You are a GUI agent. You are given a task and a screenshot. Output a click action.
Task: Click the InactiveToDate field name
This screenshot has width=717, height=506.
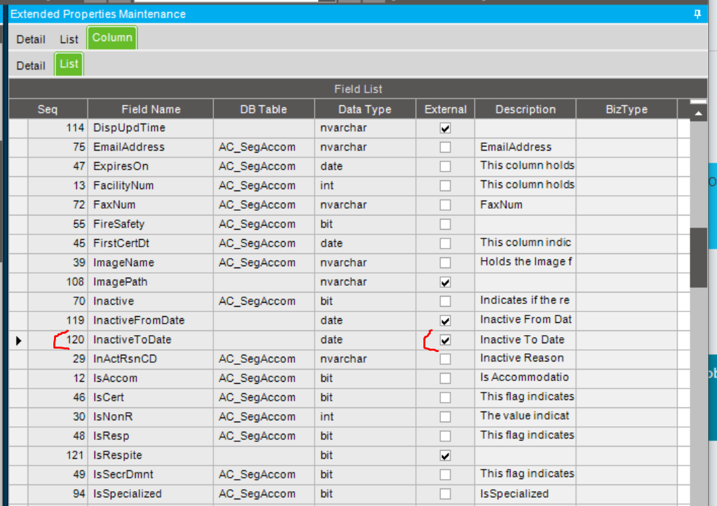tap(151, 340)
